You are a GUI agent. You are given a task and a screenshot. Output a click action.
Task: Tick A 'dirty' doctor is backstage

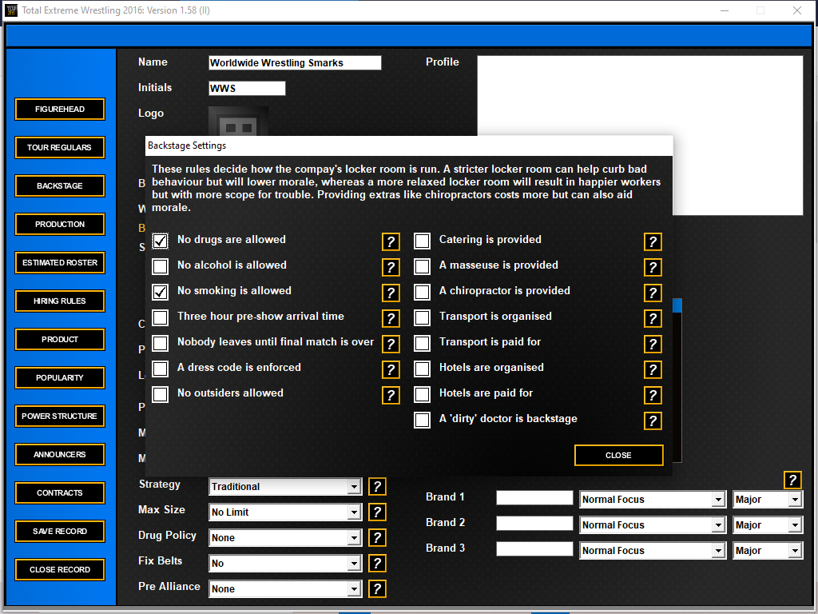(422, 420)
